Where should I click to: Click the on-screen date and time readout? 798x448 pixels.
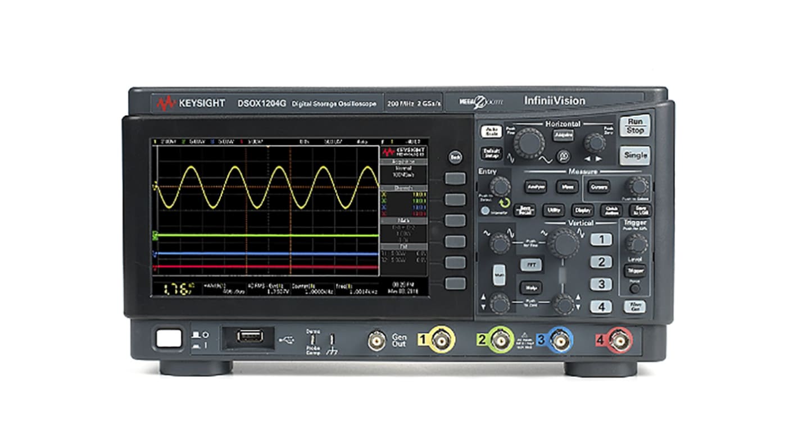click(x=403, y=289)
